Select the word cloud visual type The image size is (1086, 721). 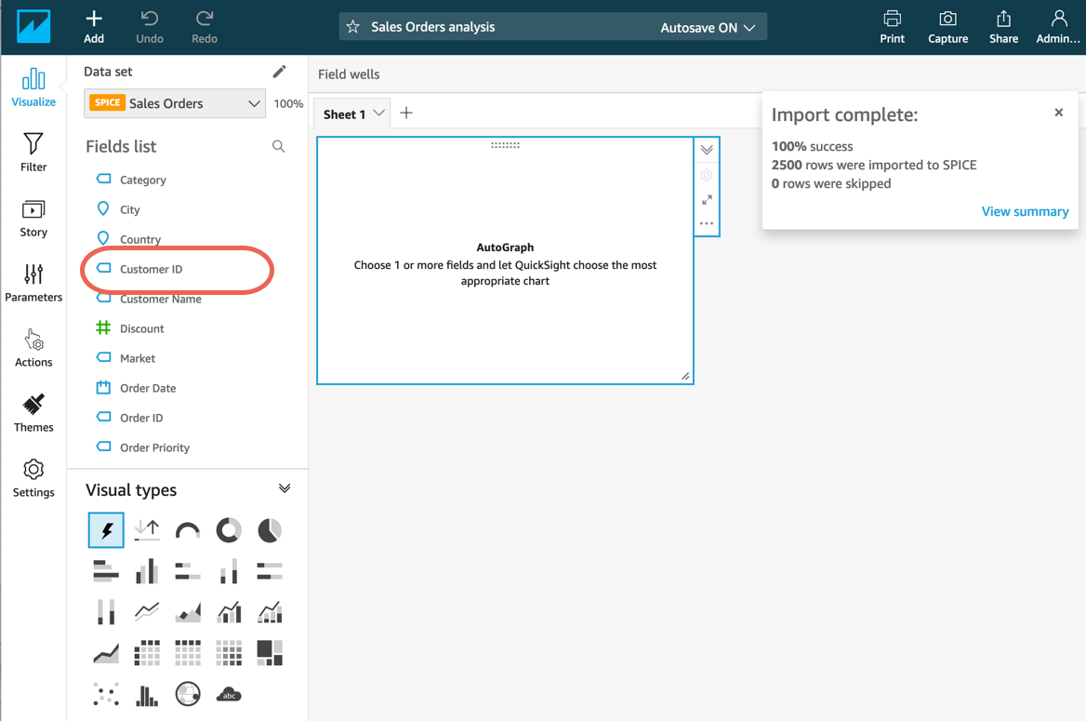pyautogui.click(x=229, y=694)
